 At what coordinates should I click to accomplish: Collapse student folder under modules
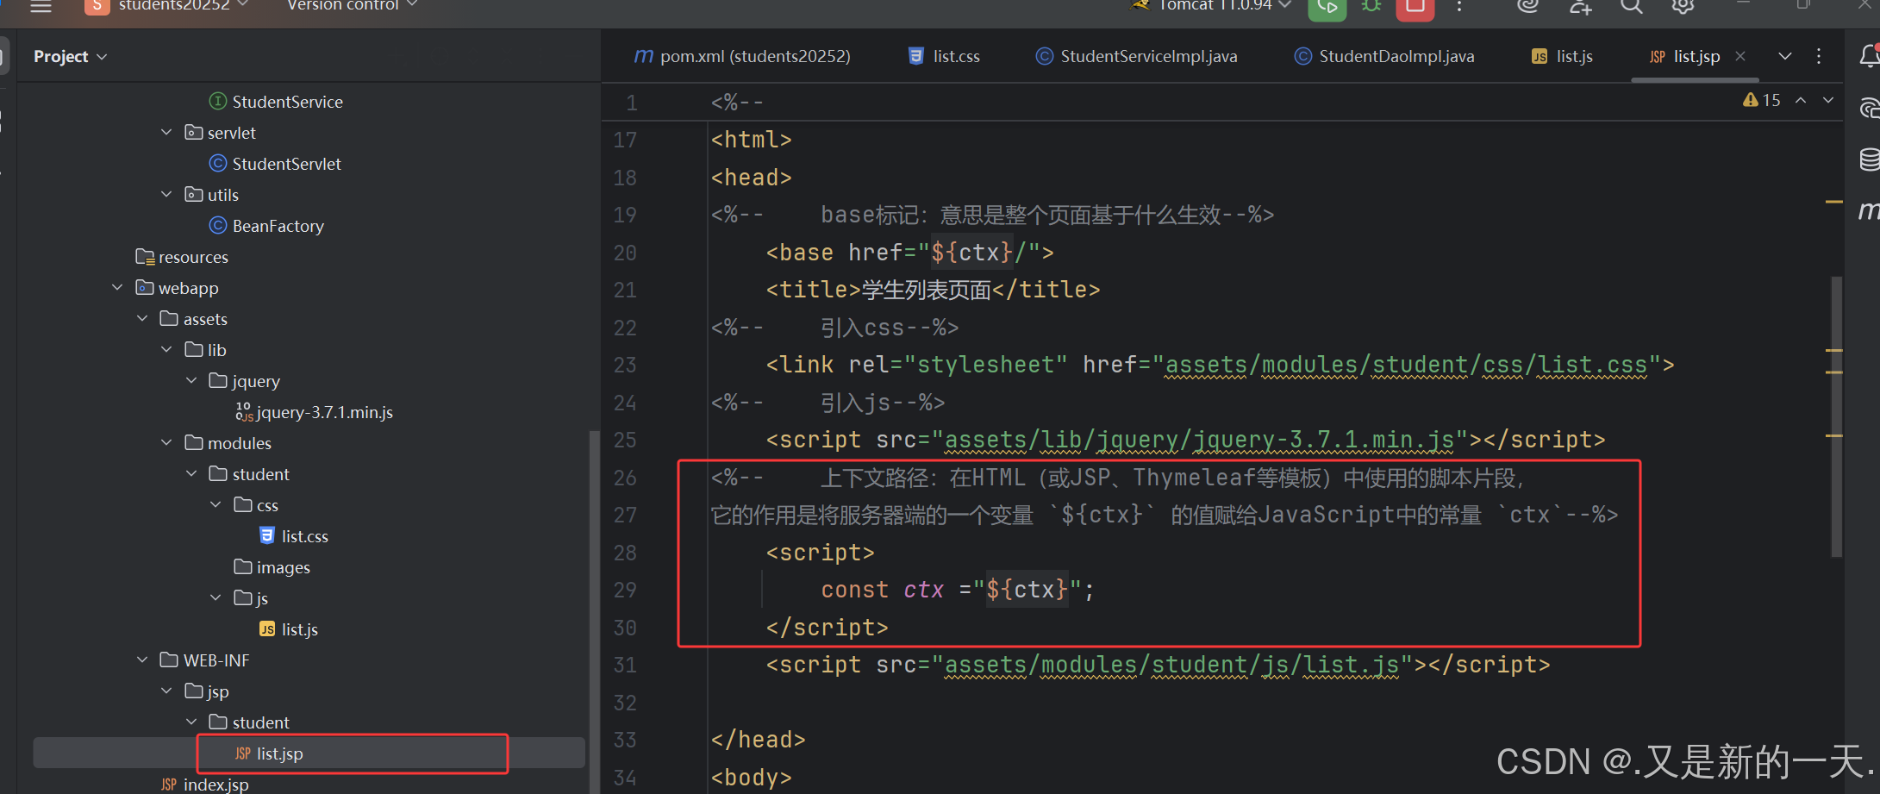tap(191, 474)
